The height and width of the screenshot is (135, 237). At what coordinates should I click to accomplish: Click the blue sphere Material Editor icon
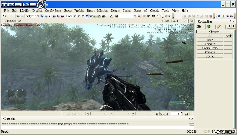tap(219, 16)
